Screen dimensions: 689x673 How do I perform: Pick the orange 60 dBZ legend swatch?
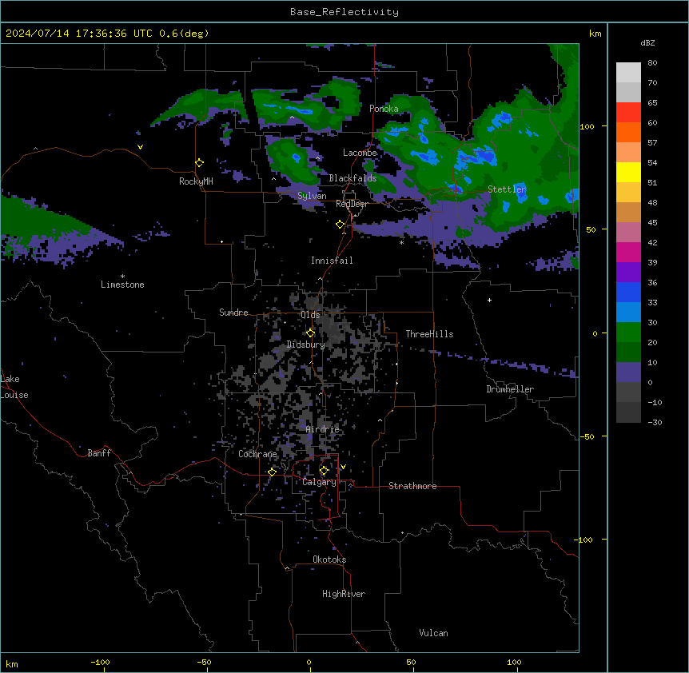point(628,132)
